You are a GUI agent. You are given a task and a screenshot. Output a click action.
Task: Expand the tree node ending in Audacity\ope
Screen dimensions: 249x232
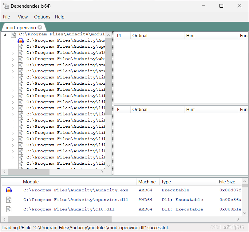point(13,47)
